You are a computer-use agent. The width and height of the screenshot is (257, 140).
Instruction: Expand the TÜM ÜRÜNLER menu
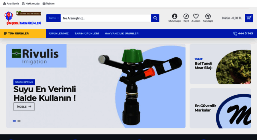(23, 33)
